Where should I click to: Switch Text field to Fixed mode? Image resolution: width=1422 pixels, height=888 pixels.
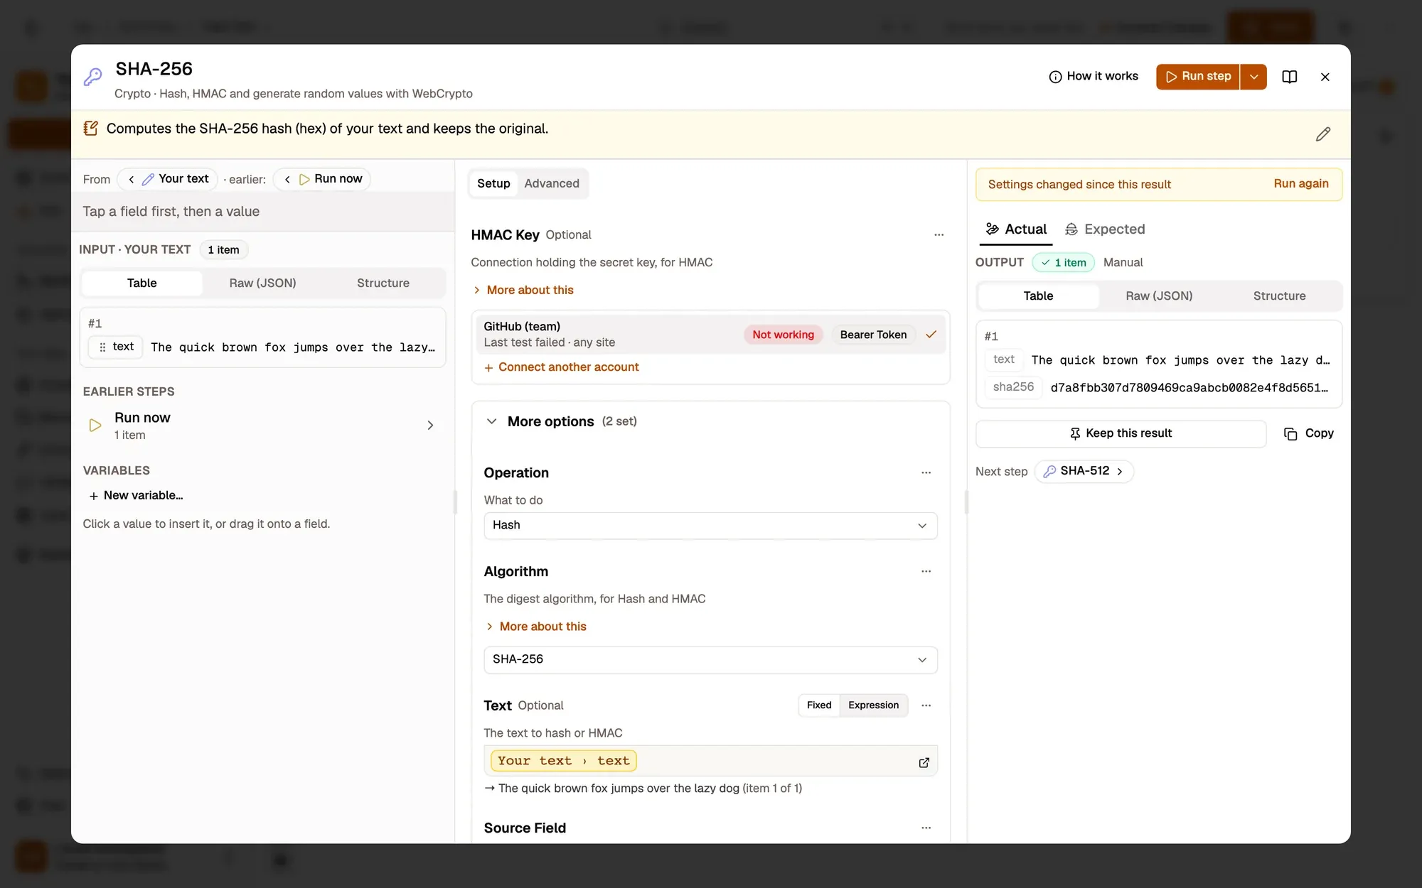click(x=819, y=705)
